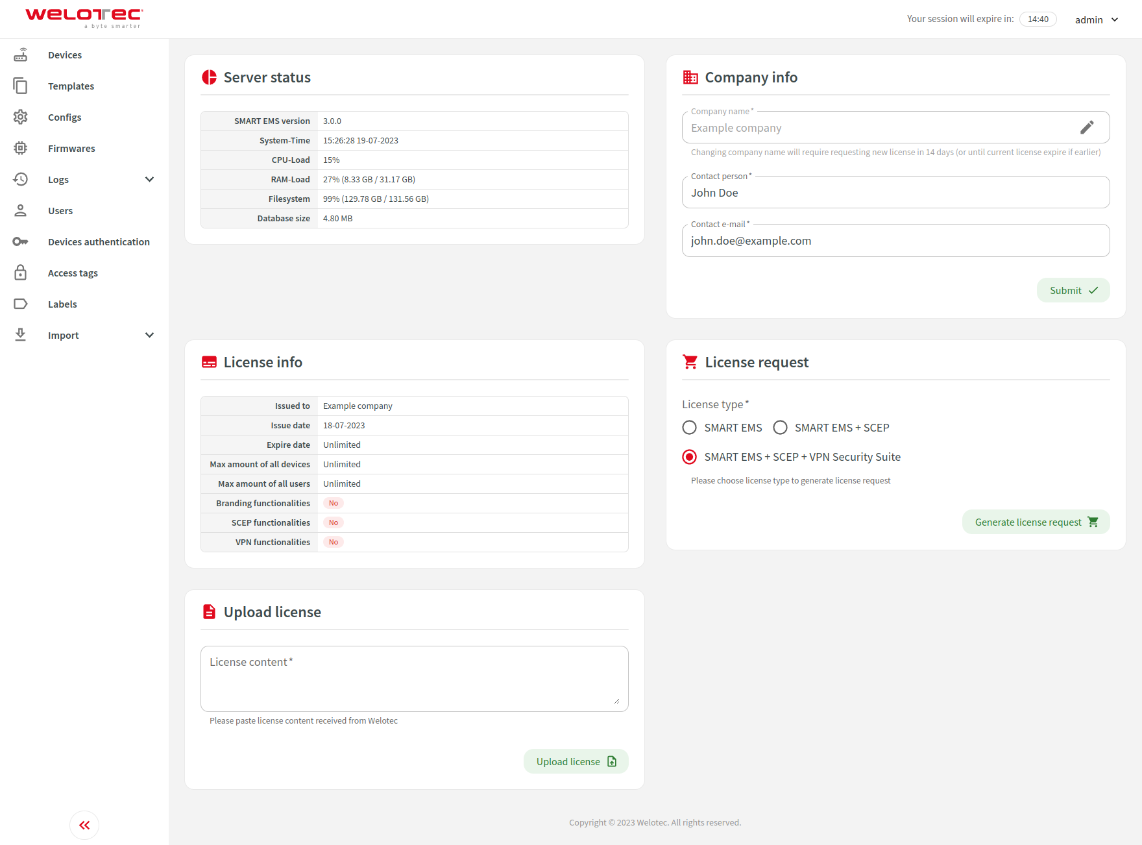The image size is (1142, 845).
Task: Click the License content resize handle
Action: coord(616,701)
